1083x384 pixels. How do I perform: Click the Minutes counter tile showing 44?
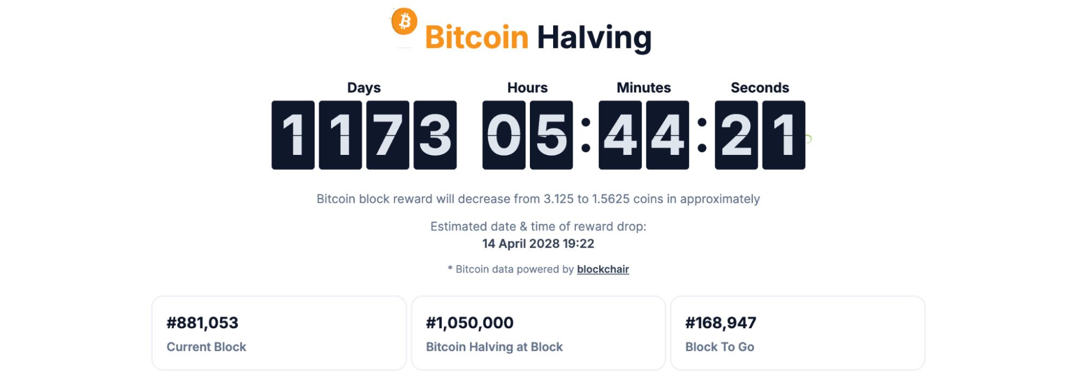(646, 135)
